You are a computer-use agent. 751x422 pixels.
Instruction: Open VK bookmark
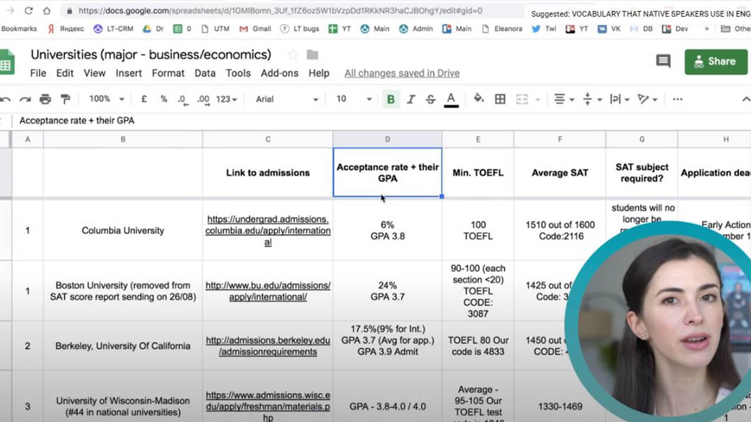610,28
